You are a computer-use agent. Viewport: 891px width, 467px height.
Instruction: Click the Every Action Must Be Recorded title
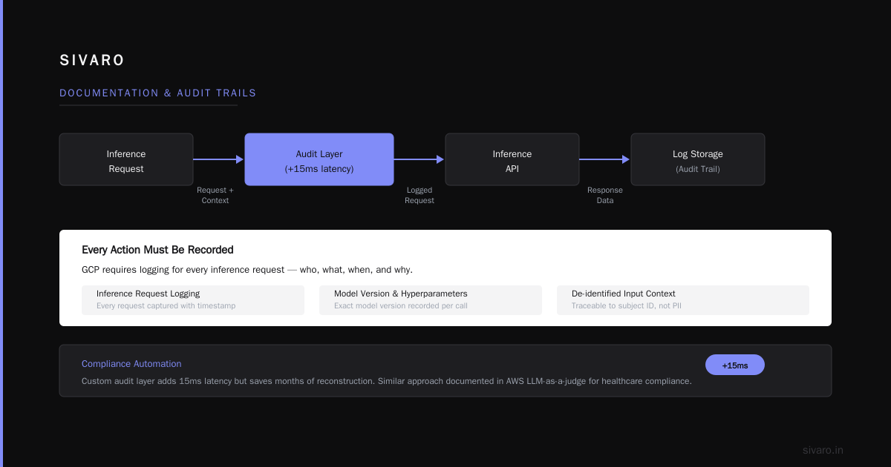click(157, 250)
